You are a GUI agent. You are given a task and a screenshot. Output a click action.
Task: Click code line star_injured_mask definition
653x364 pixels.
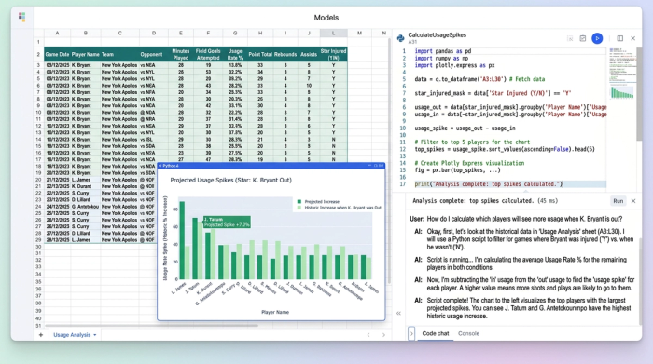[x=493, y=93]
